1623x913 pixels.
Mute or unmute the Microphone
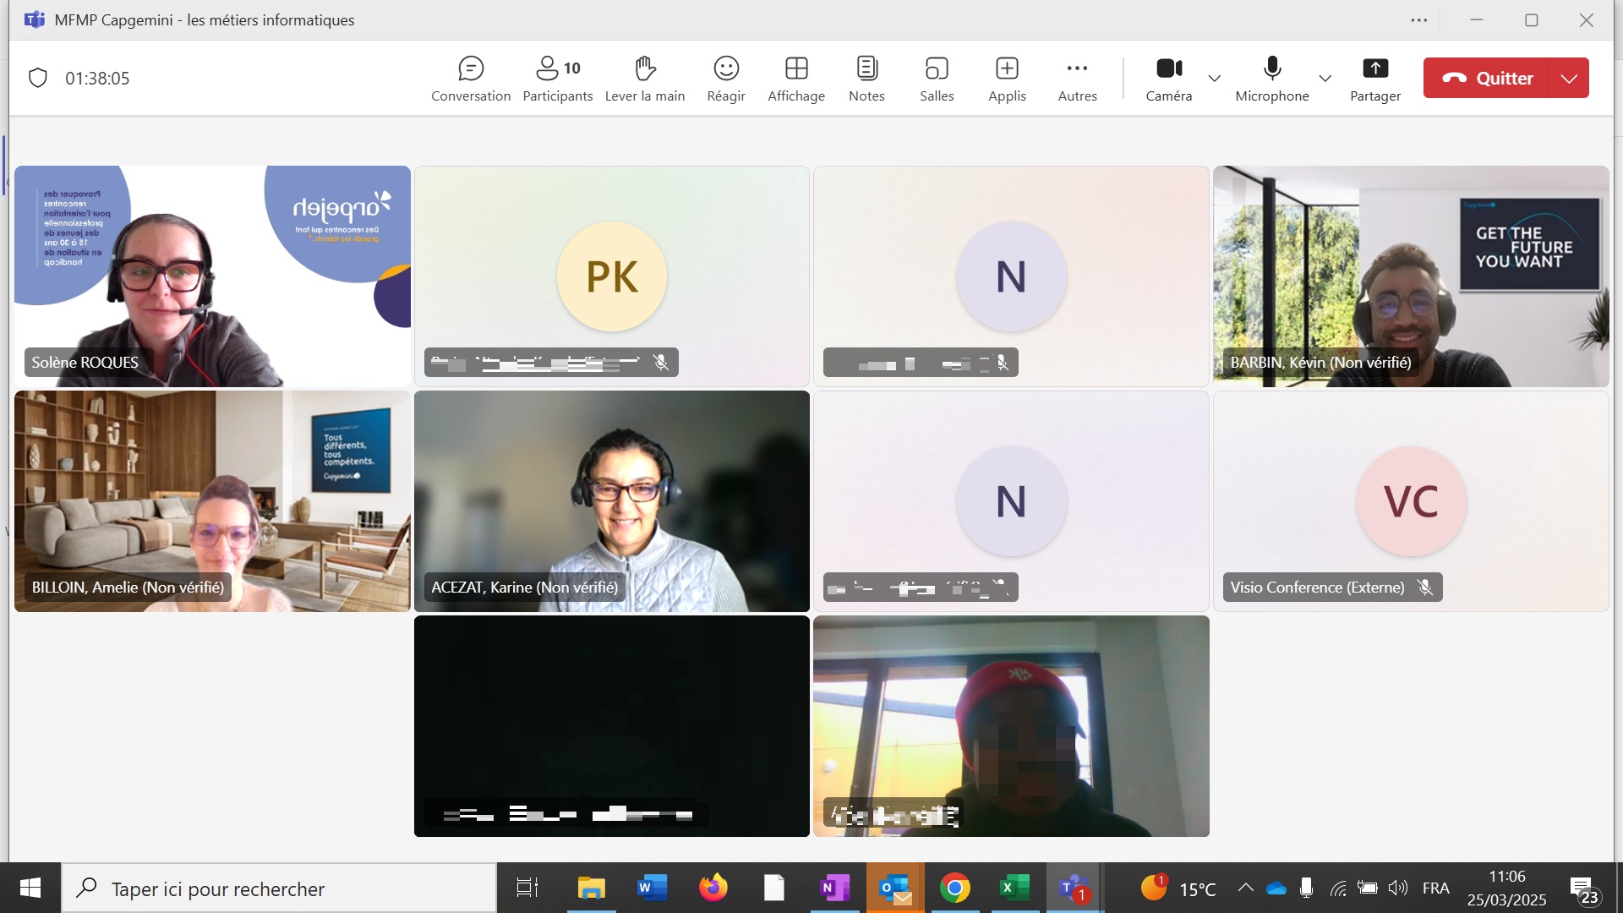(1271, 79)
